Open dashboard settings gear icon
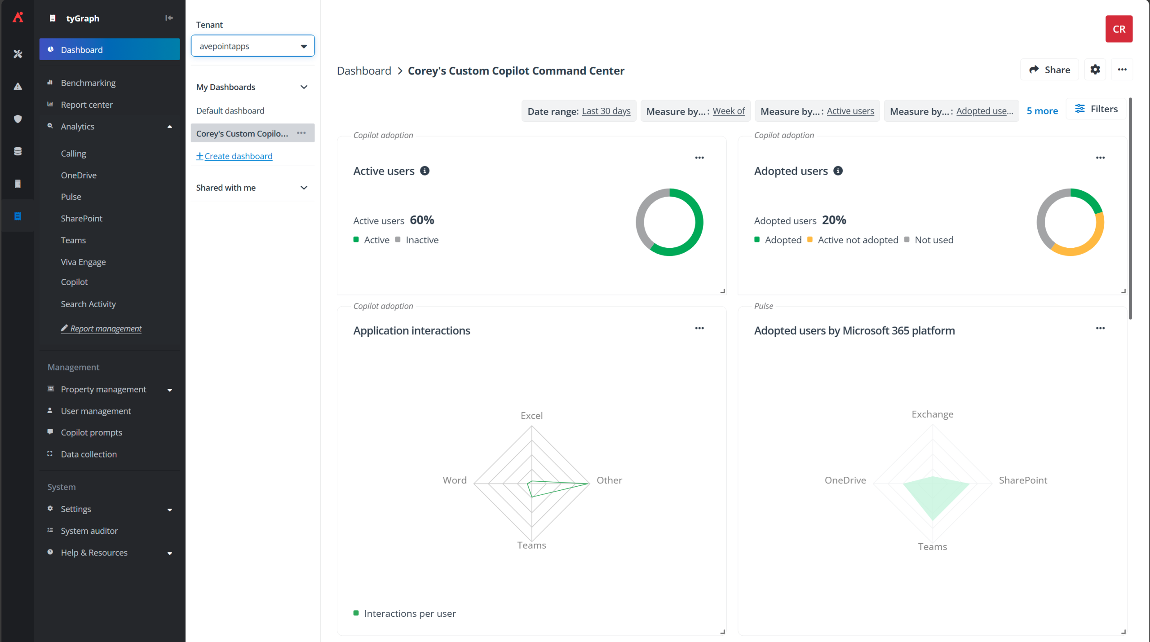The width and height of the screenshot is (1150, 642). point(1095,70)
